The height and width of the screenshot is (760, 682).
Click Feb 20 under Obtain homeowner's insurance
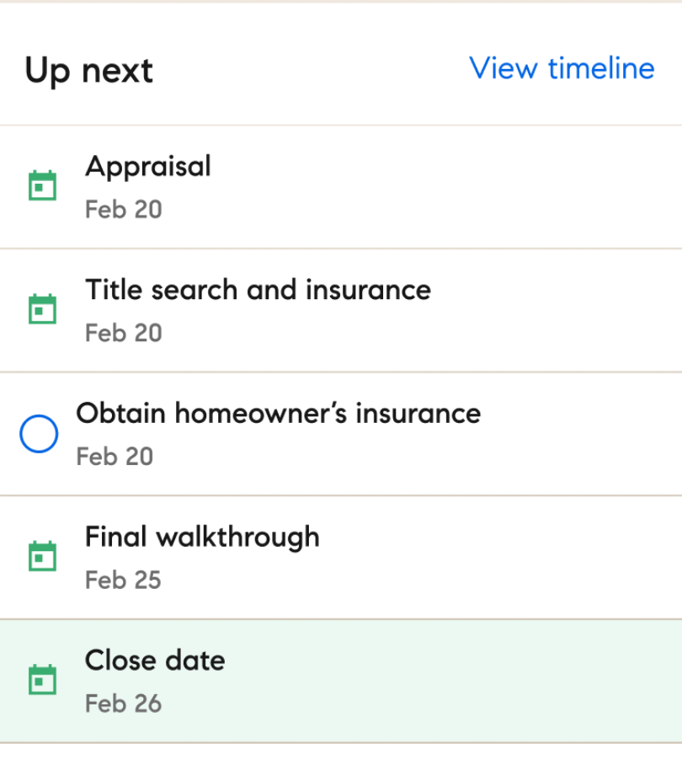[x=115, y=457]
